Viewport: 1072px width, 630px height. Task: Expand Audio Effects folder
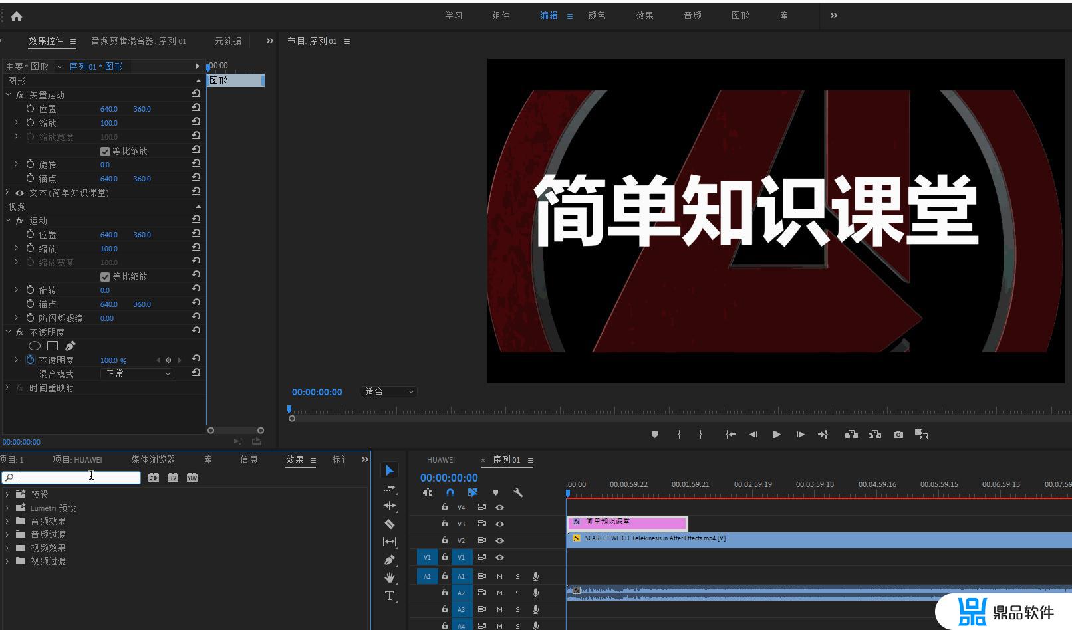pos(7,521)
